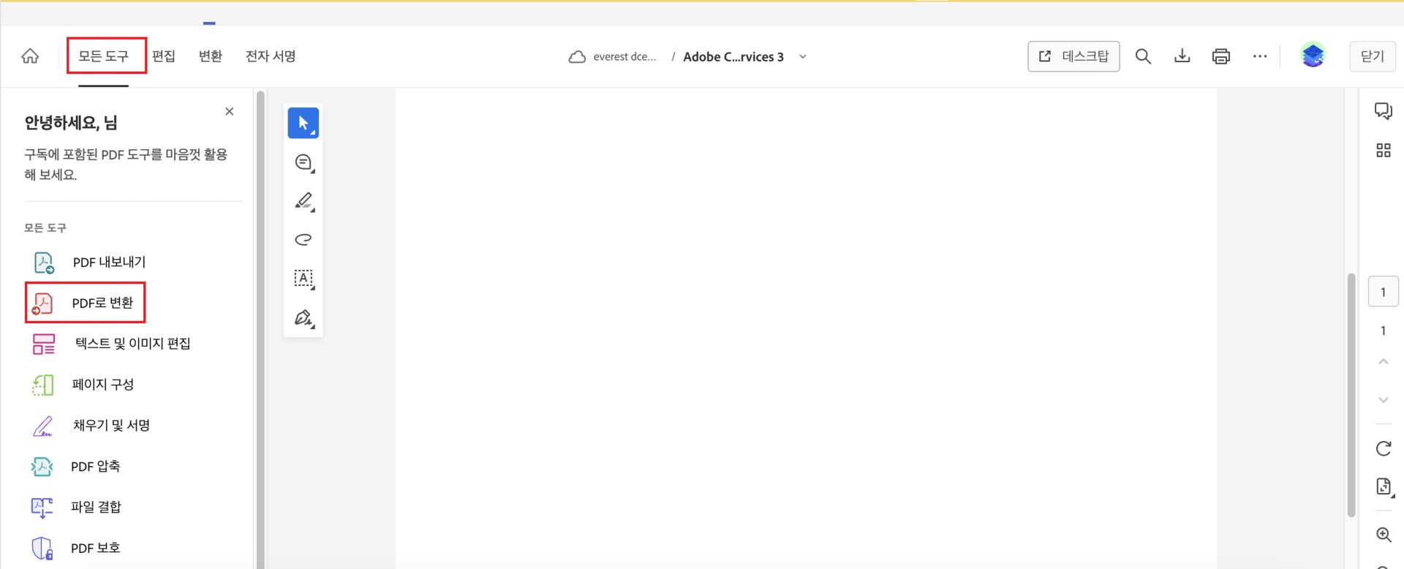This screenshot has height=569, width=1404.
Task: Select the freehand lasso draw tool
Action: point(303,239)
